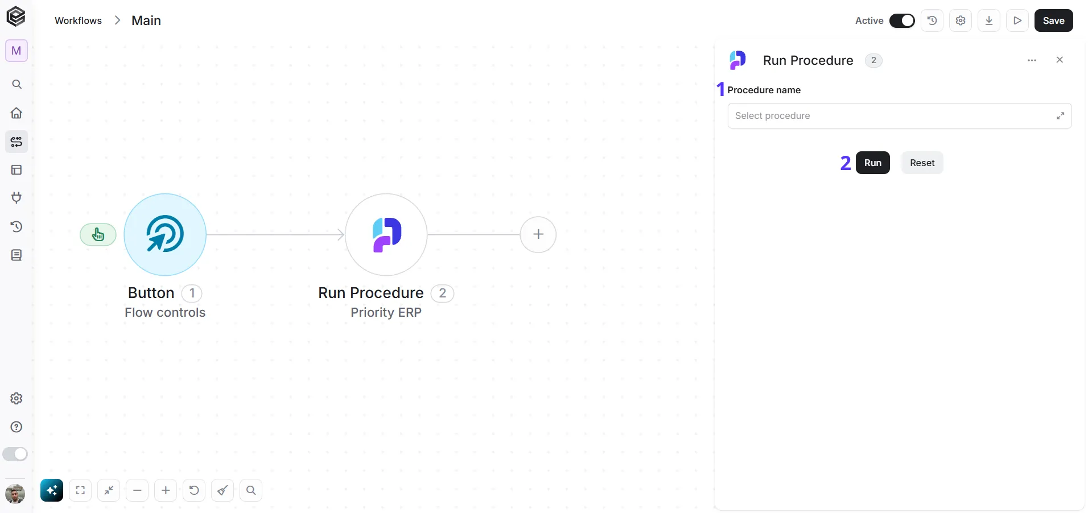Toggle the sidebar switch above the avatar
The height and width of the screenshot is (513, 1088).
15,454
